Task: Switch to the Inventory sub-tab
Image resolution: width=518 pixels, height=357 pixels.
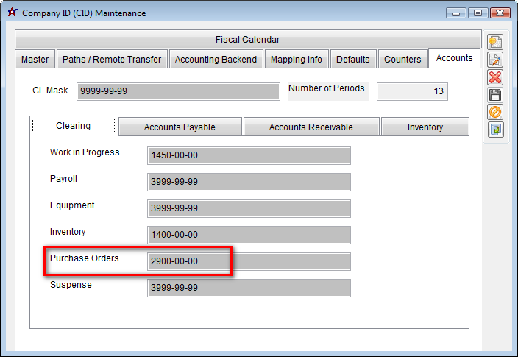Action: (425, 127)
